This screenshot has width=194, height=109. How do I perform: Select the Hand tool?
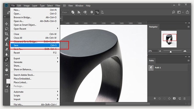pyautogui.click(x=7, y=70)
